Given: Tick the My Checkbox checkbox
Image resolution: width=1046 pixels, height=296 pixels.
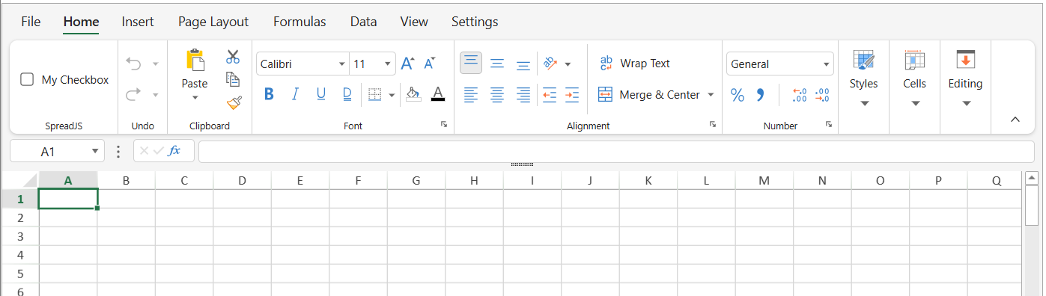Looking at the screenshot, I should [27, 79].
